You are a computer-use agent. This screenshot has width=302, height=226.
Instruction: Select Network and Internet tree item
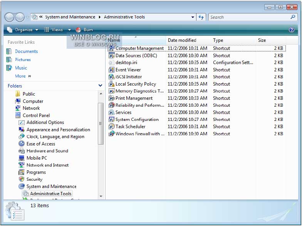click(47, 165)
